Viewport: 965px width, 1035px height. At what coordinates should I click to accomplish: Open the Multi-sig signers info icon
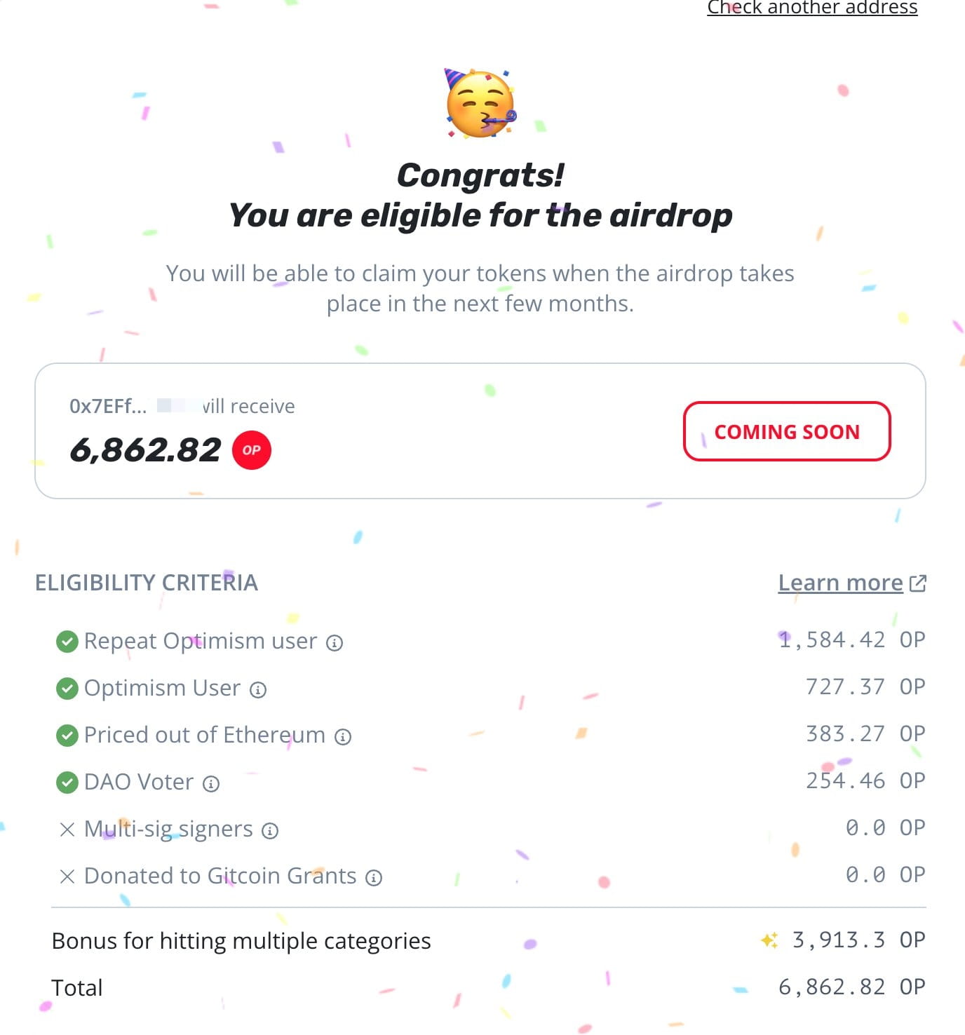(270, 831)
